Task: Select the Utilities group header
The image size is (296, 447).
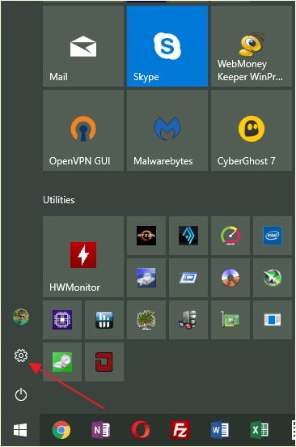Action: click(x=59, y=200)
